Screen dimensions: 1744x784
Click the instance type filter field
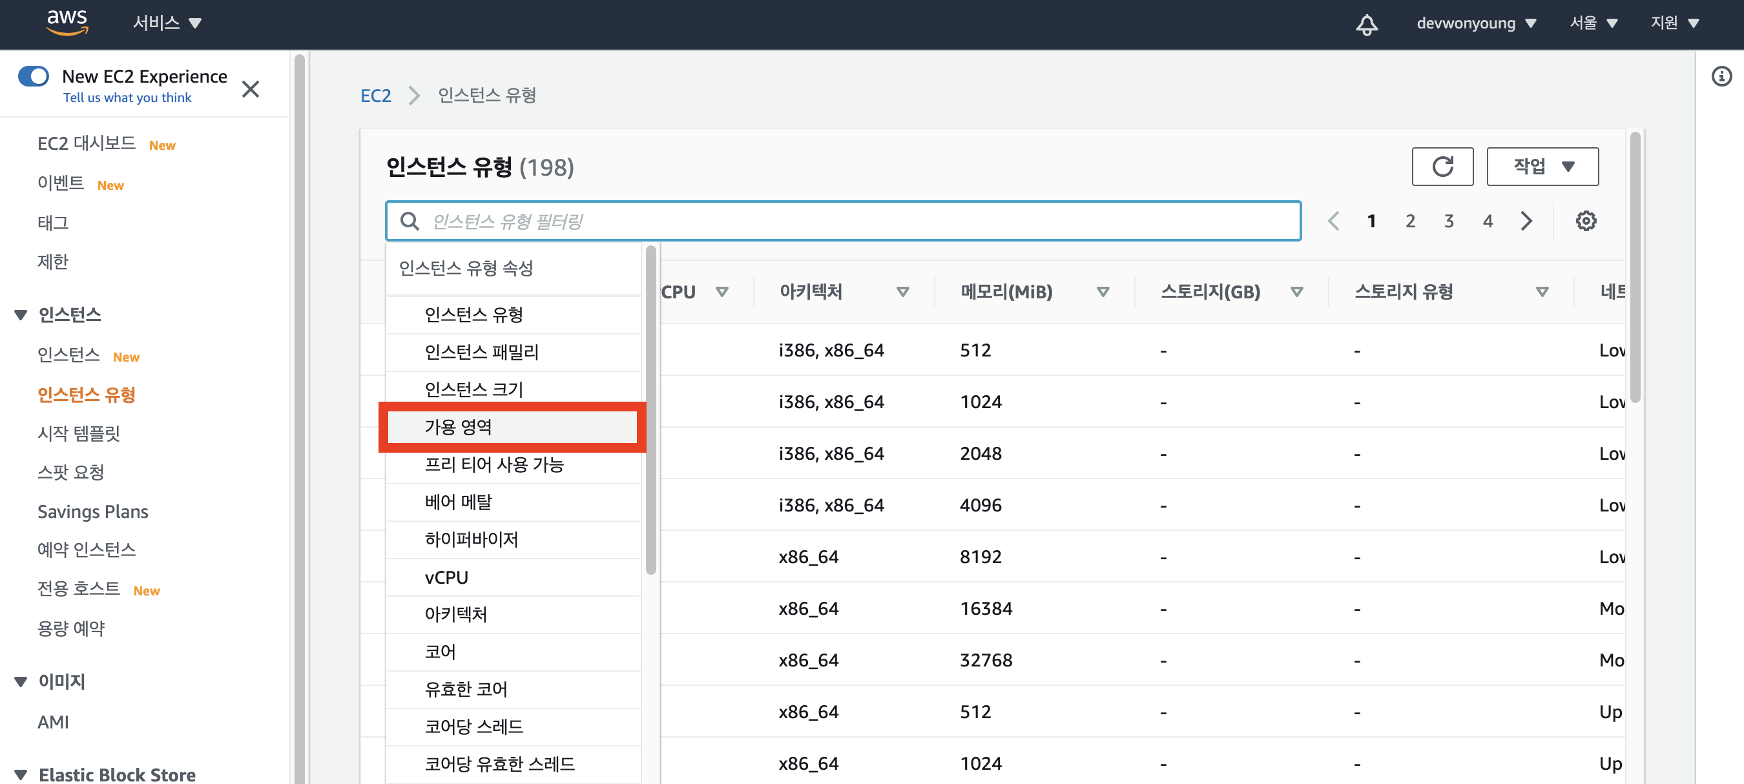click(842, 221)
